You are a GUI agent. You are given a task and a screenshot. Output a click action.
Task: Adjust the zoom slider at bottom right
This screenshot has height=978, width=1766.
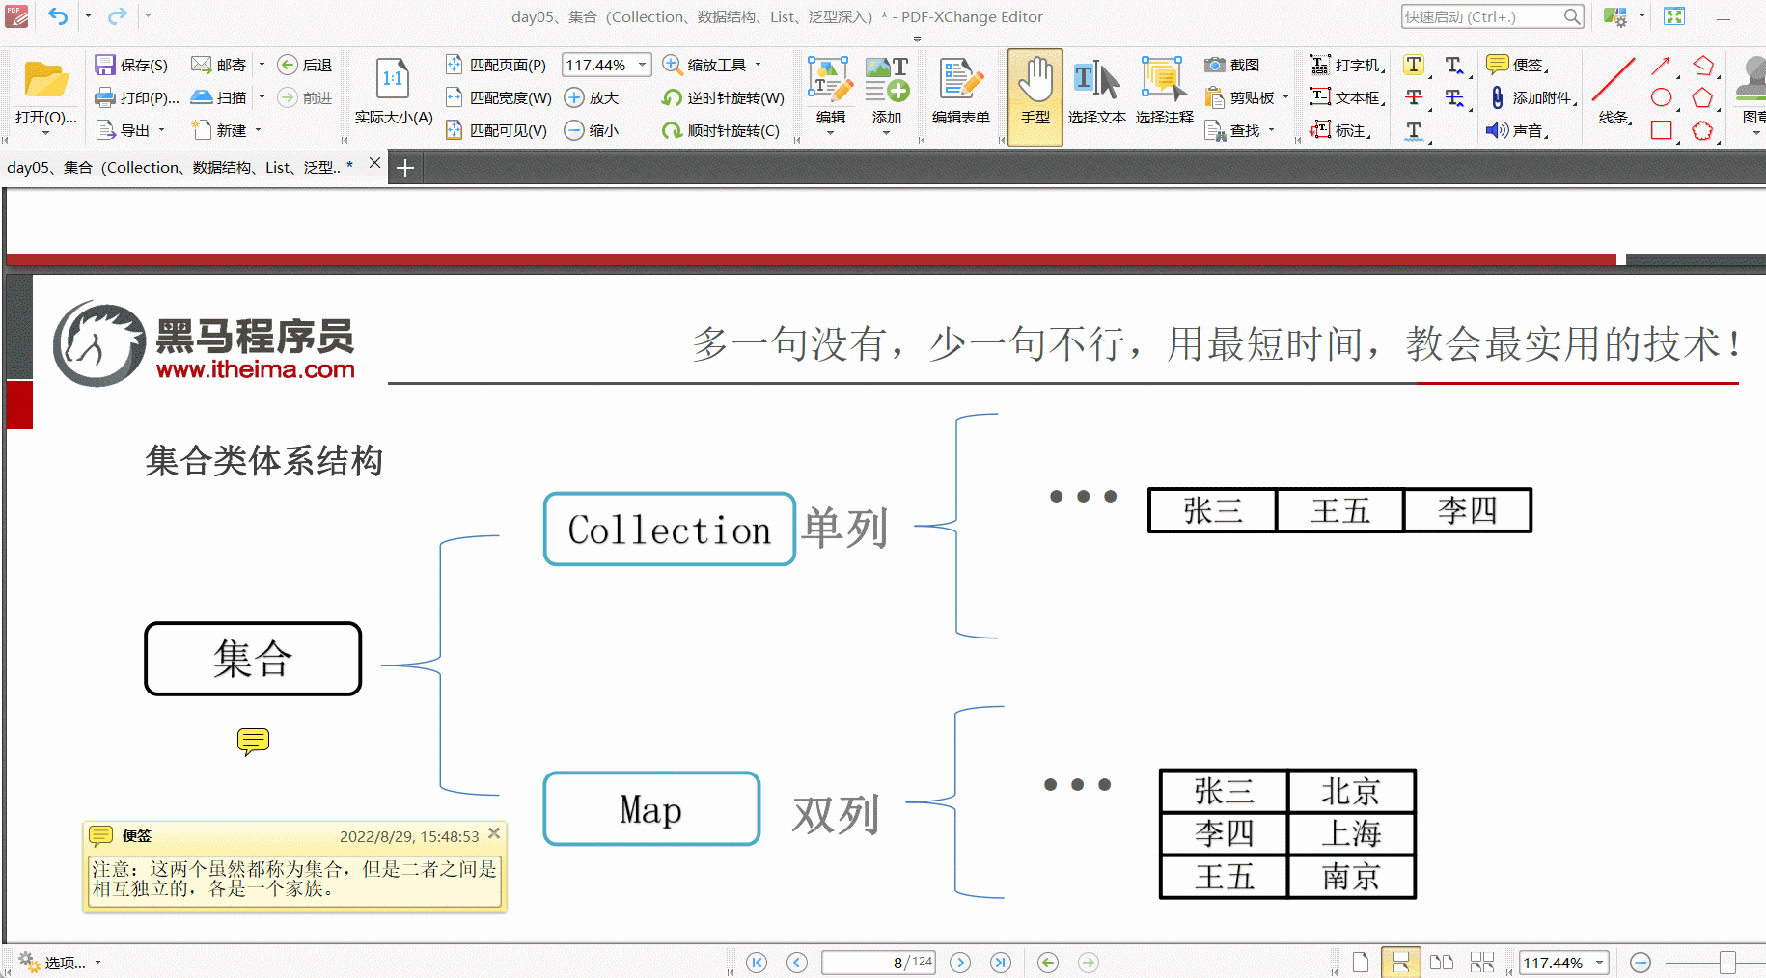(x=1726, y=962)
